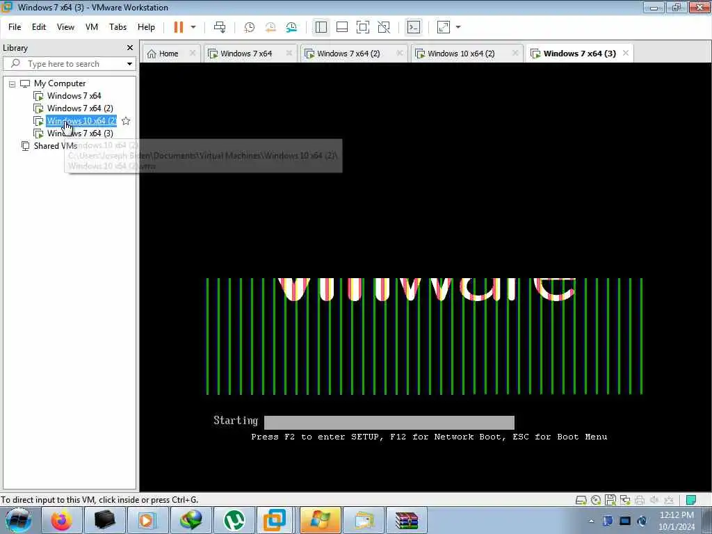The width and height of the screenshot is (712, 534).
Task: Open uTorrent from the taskbar
Action: [235, 520]
